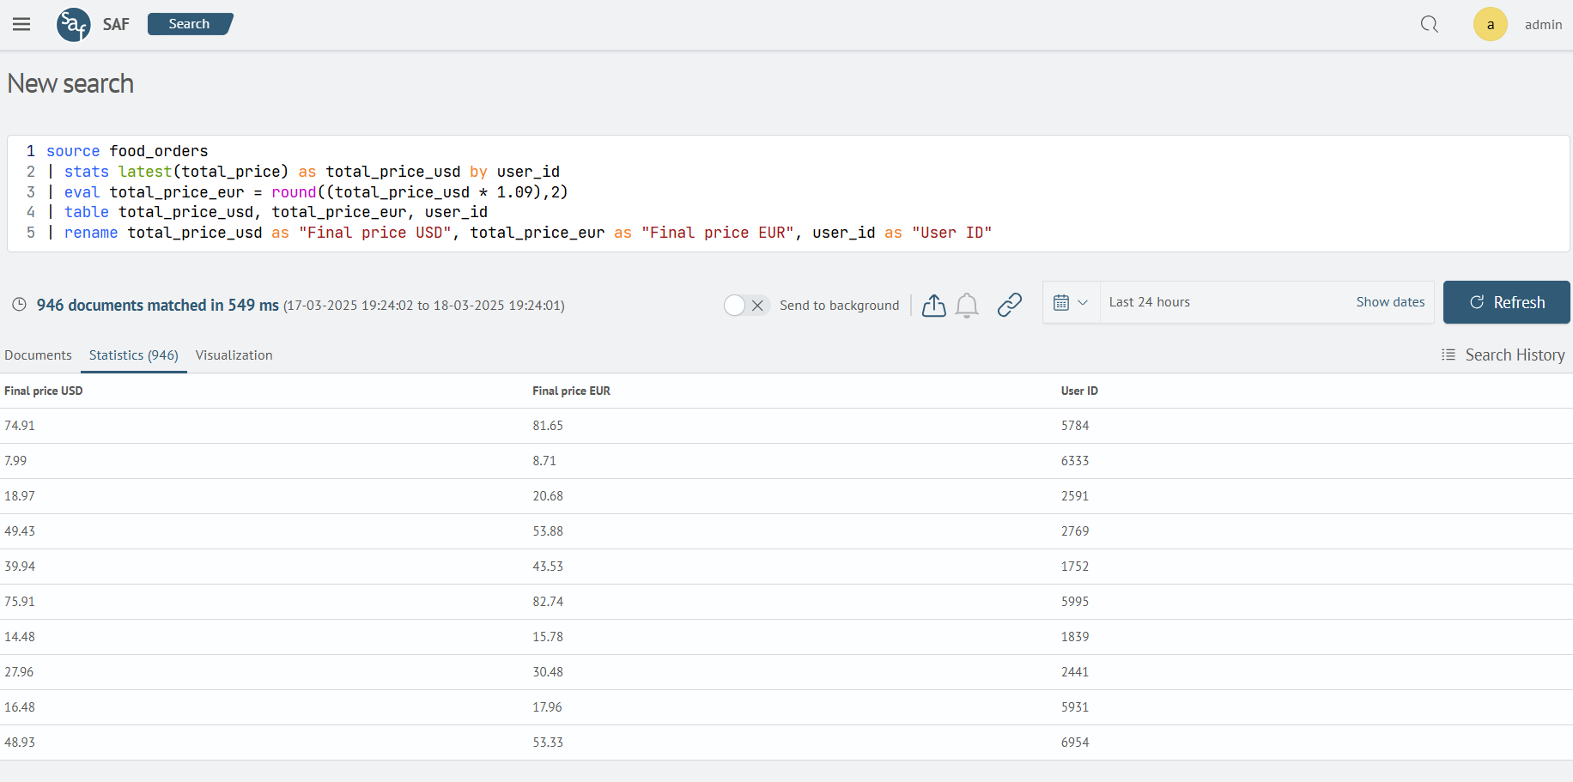Switch to the Documents tab

click(38, 355)
